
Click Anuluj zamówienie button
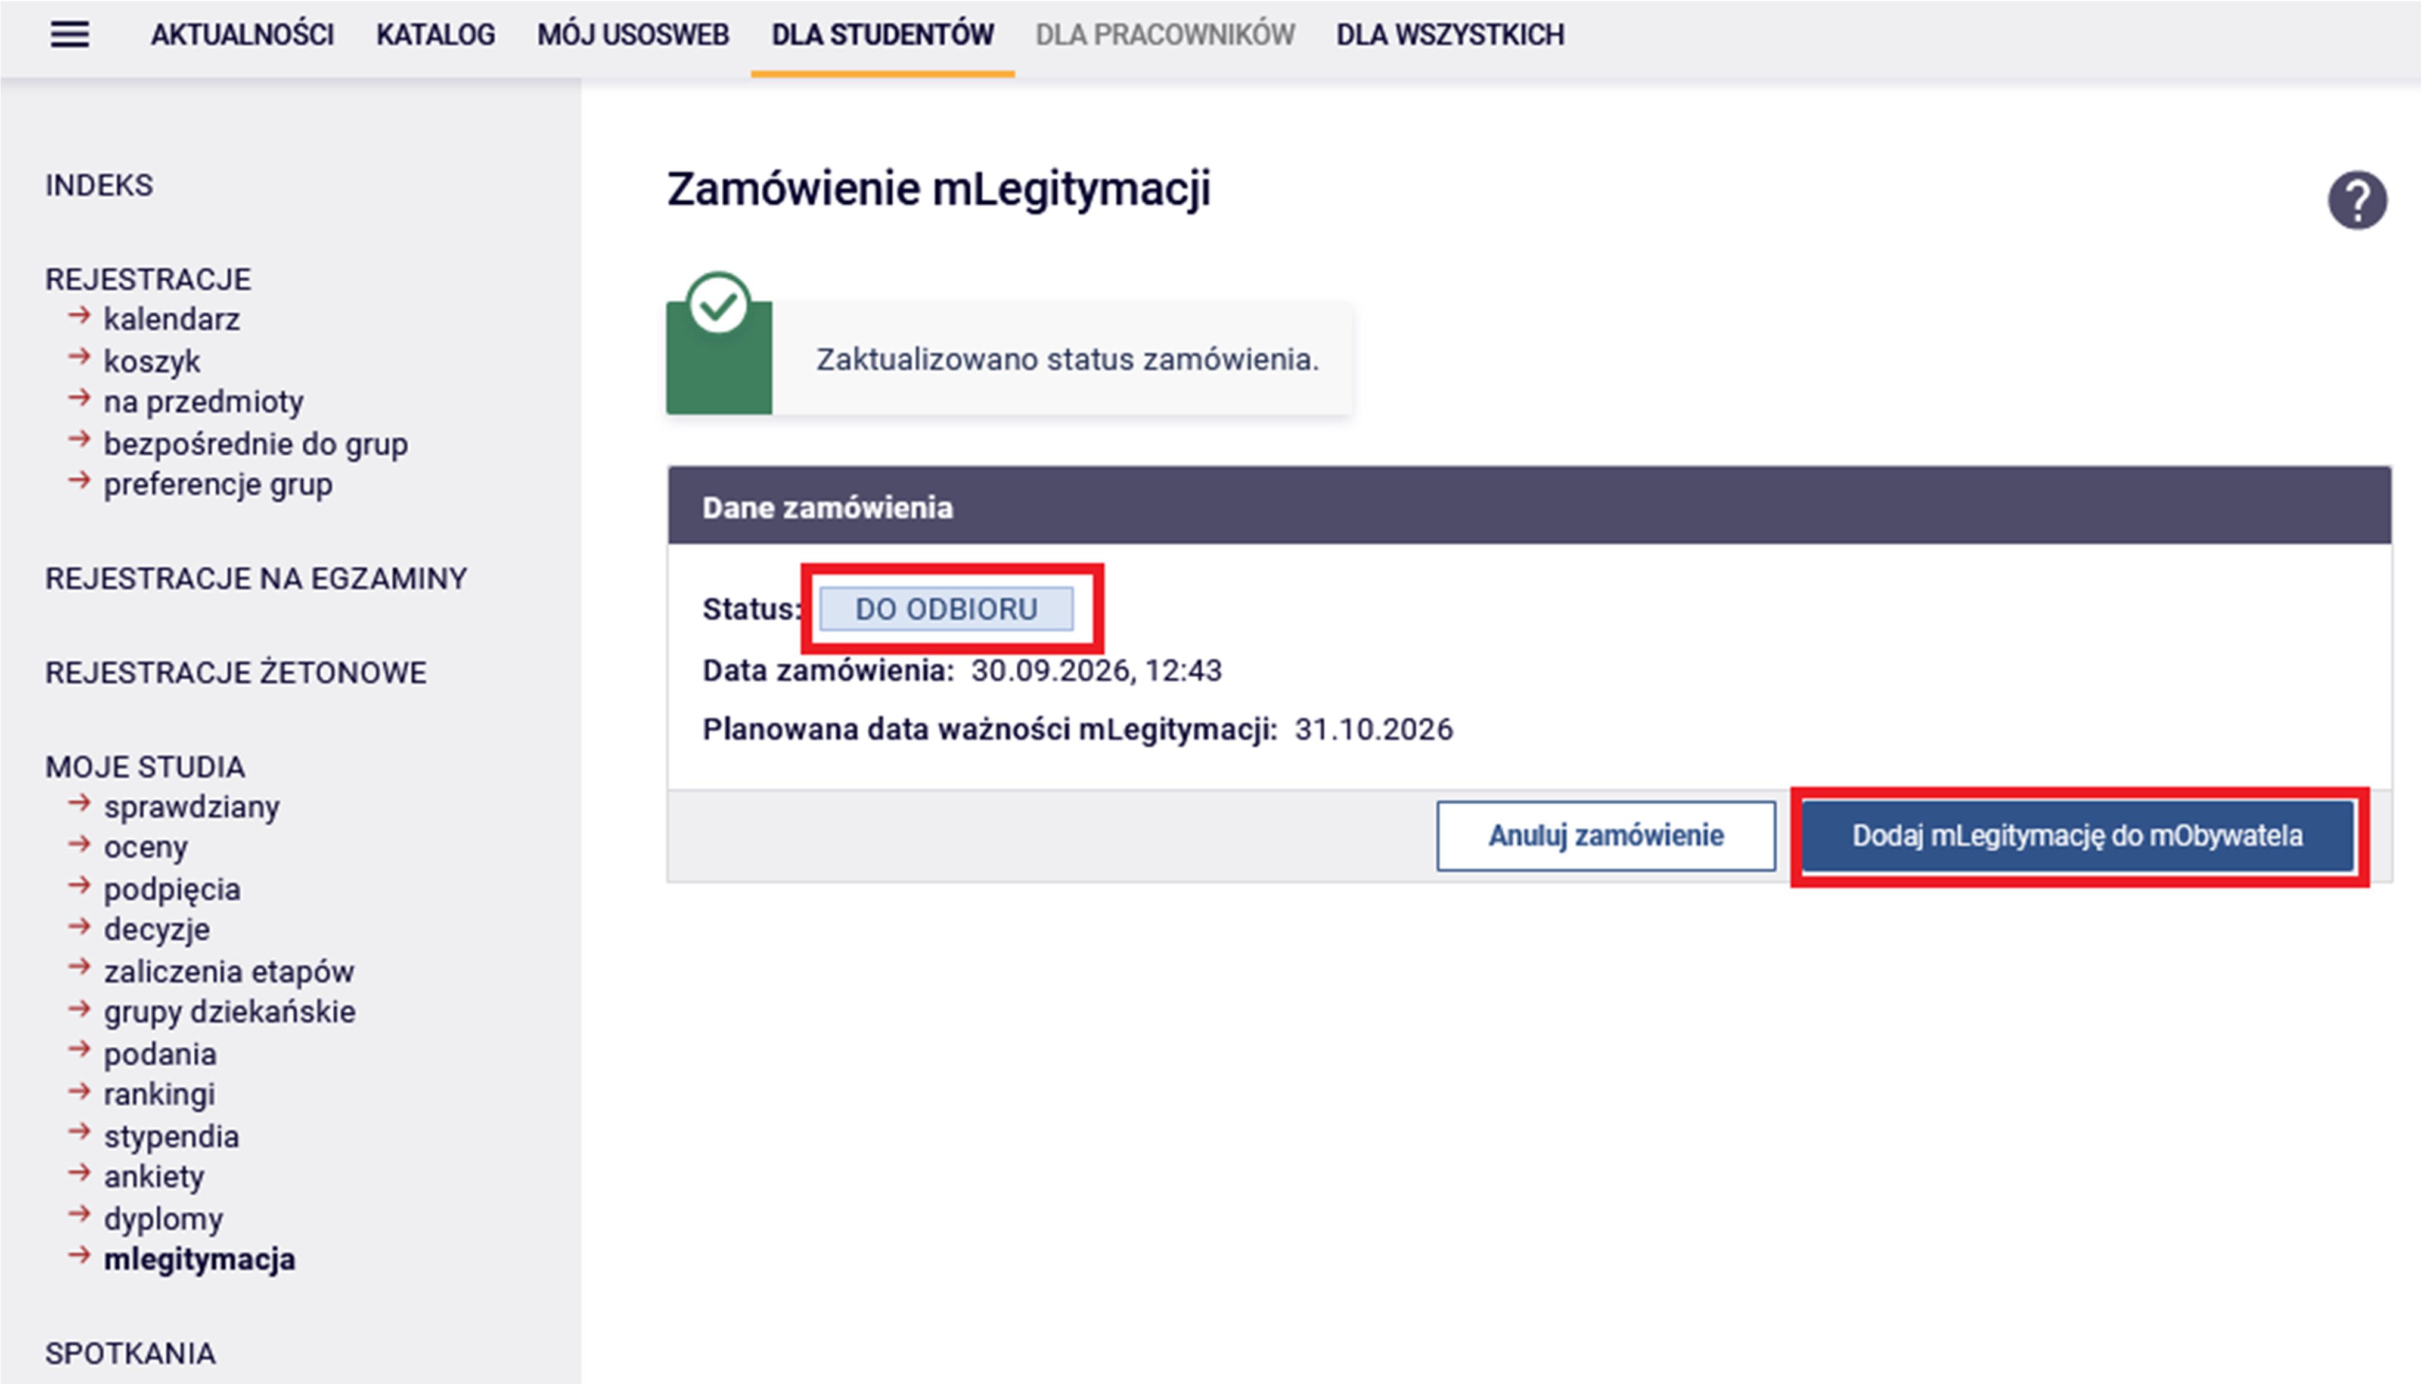pos(1606,835)
